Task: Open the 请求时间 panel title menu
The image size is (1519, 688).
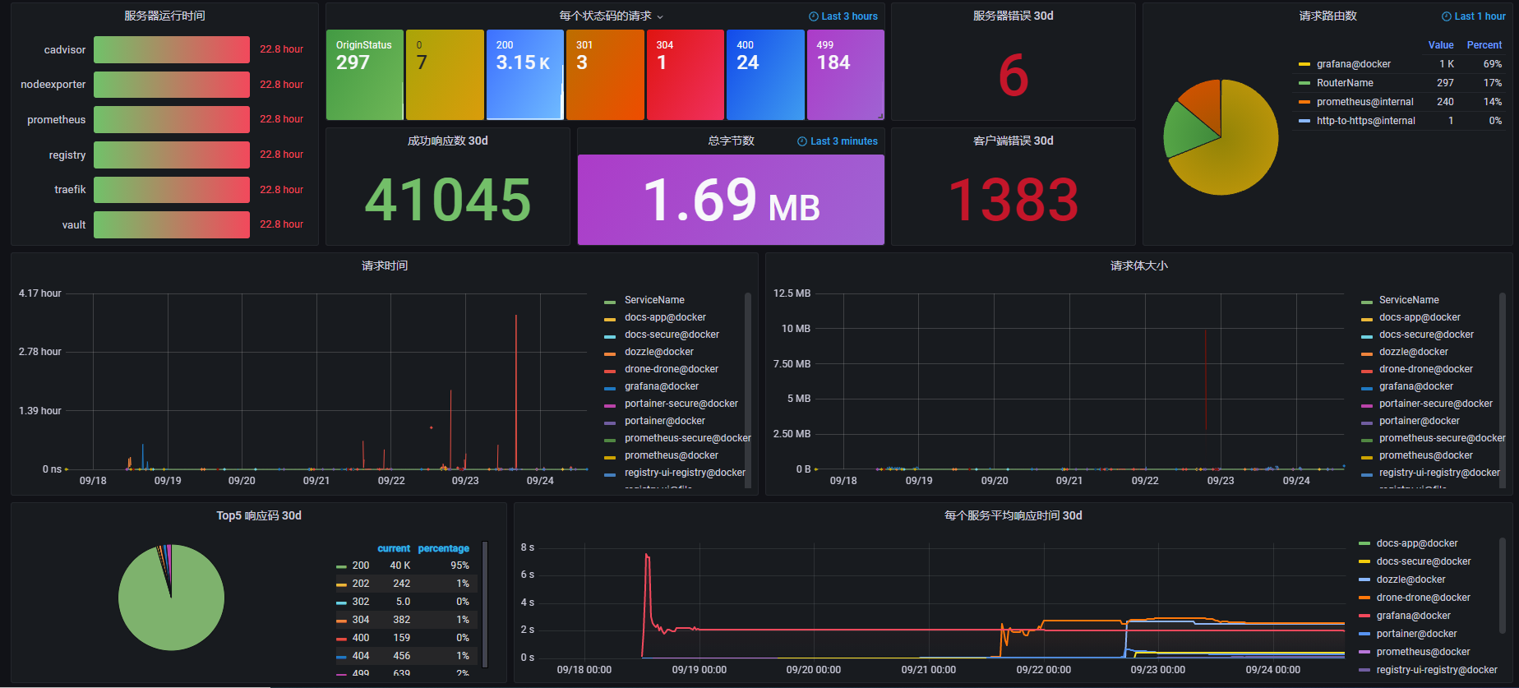Action: coord(384,266)
